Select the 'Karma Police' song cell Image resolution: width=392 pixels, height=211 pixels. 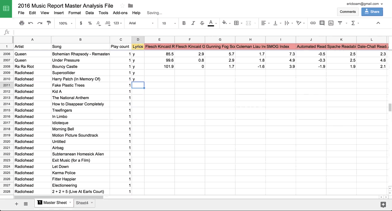81,173
